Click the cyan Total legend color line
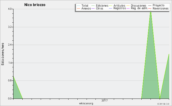The height and width of the screenshot is (106, 172). 79,5
